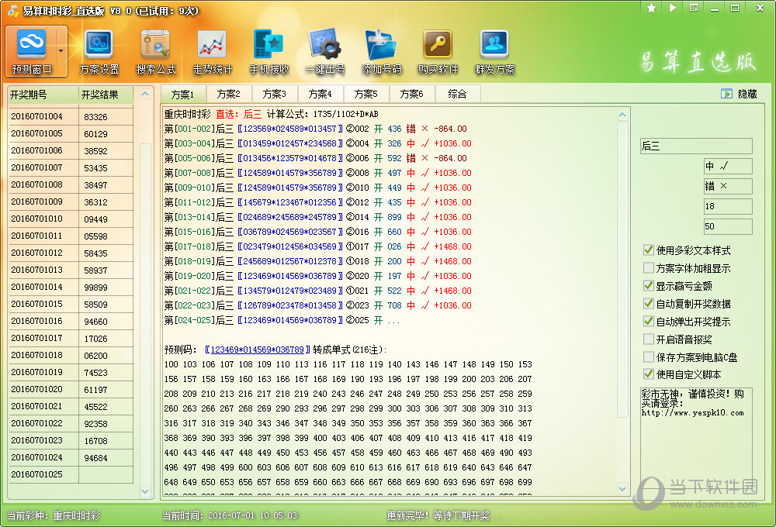Click the down arrow of plan text scrollbar
The height and width of the screenshot is (527, 776).
622,489
